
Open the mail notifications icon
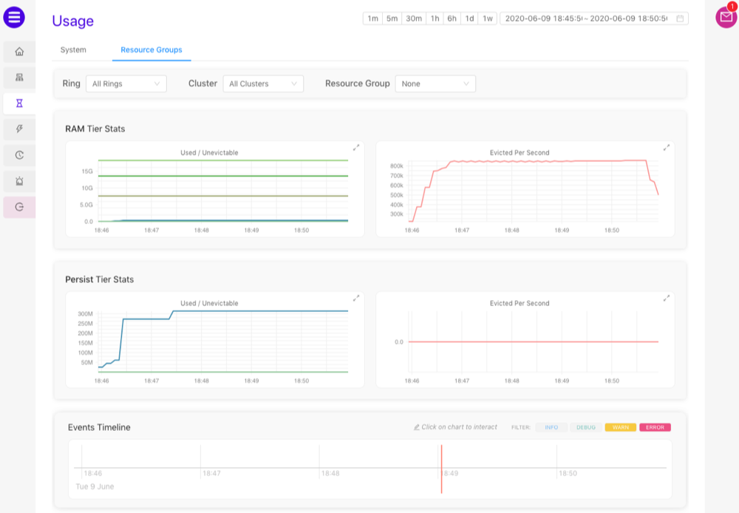click(726, 17)
